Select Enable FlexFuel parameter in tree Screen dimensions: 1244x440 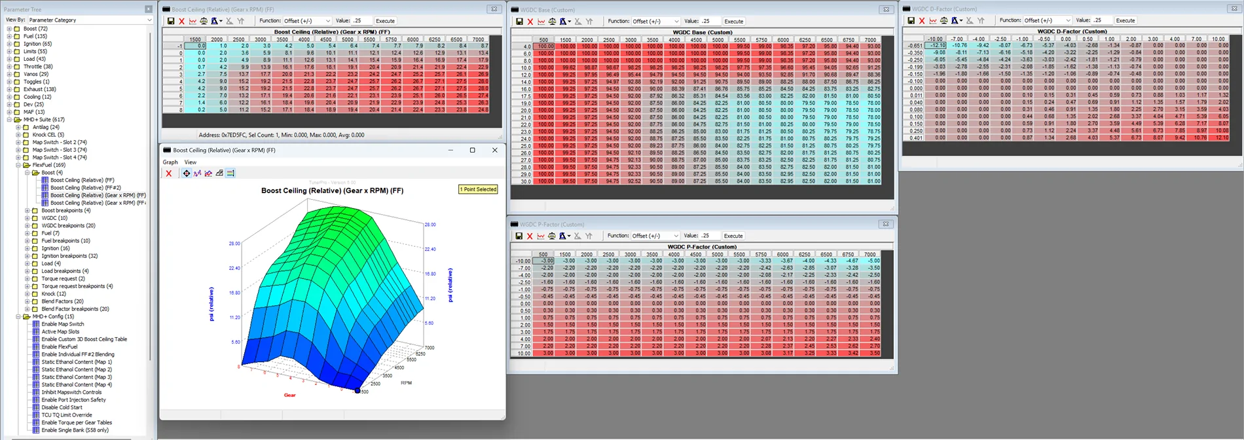pos(59,347)
